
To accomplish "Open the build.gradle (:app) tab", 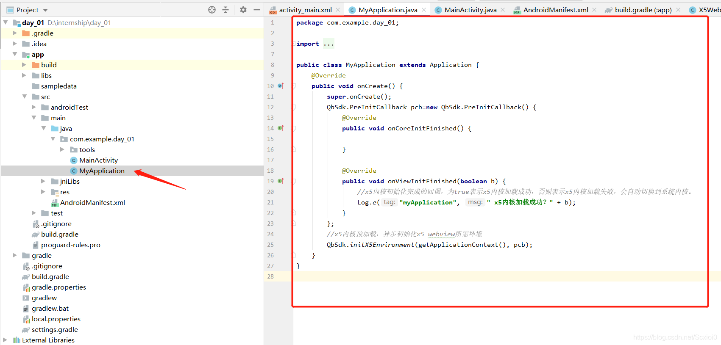I will tap(643, 10).
